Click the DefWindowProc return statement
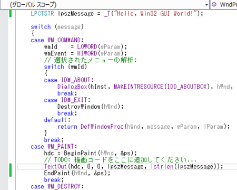The image size is (237, 190). pos(143,127)
